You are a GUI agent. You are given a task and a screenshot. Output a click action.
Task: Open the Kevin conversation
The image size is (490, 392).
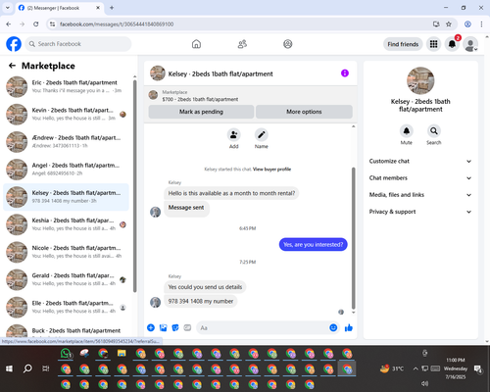coord(67,115)
